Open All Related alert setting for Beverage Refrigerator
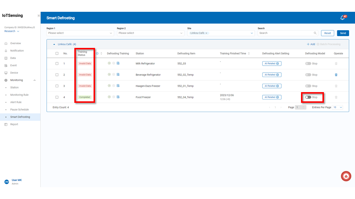The image size is (355, 199). point(272,75)
